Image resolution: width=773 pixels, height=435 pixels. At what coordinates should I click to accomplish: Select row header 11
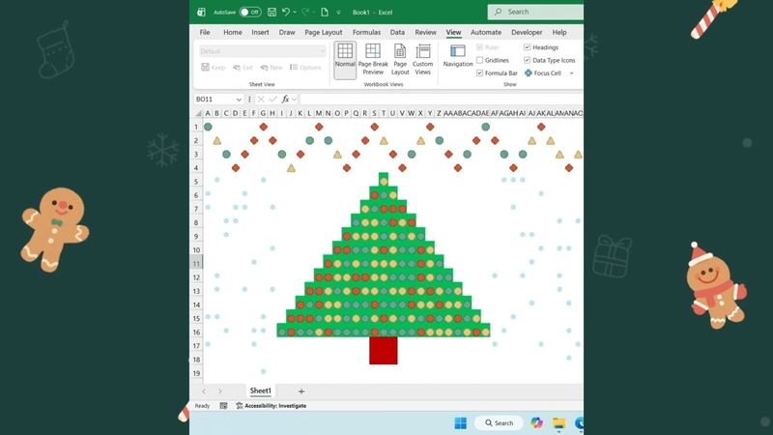[196, 263]
